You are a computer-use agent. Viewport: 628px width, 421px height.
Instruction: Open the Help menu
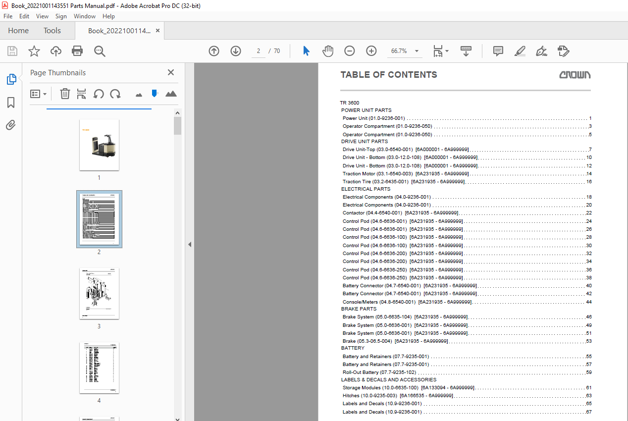[x=108, y=16]
